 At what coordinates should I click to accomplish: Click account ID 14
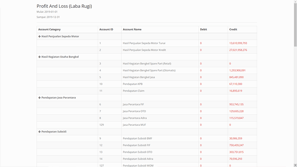pyautogui.click(x=101, y=159)
